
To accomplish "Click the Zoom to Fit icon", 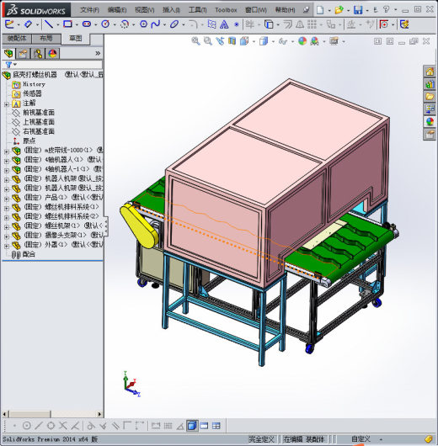I will tap(195, 41).
